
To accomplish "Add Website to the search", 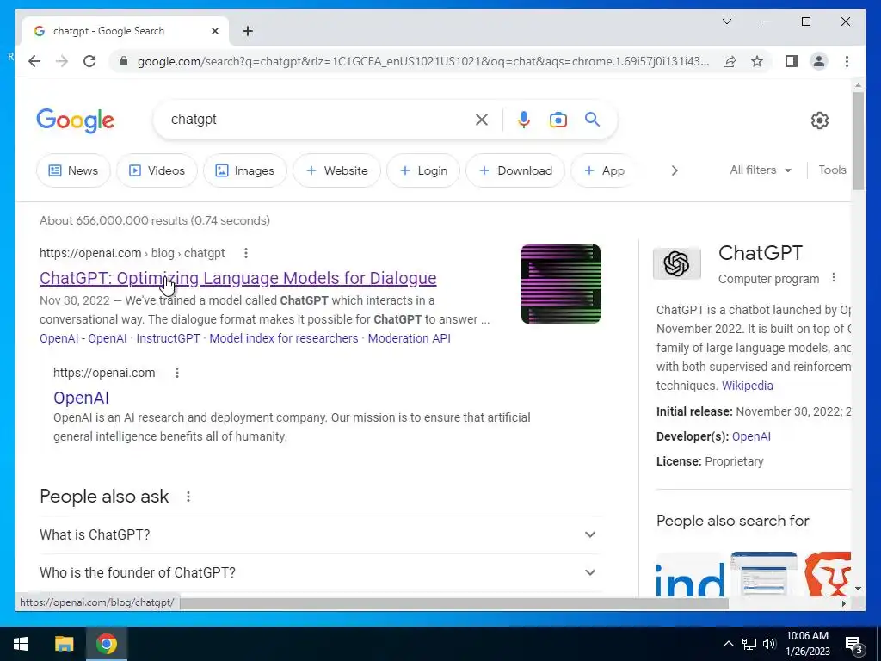I will (x=336, y=170).
